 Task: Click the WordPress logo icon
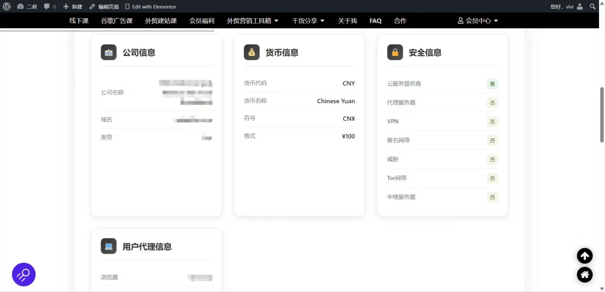6,6
